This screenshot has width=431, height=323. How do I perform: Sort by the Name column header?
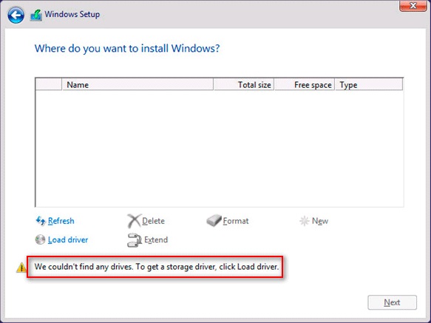click(x=138, y=85)
